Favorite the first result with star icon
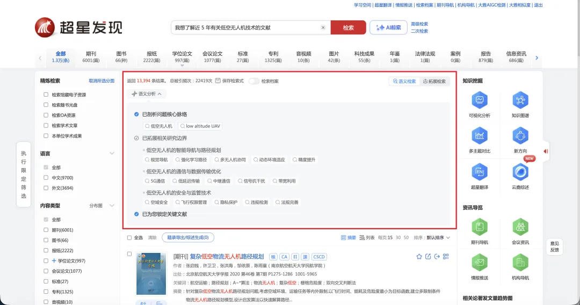 point(419,257)
